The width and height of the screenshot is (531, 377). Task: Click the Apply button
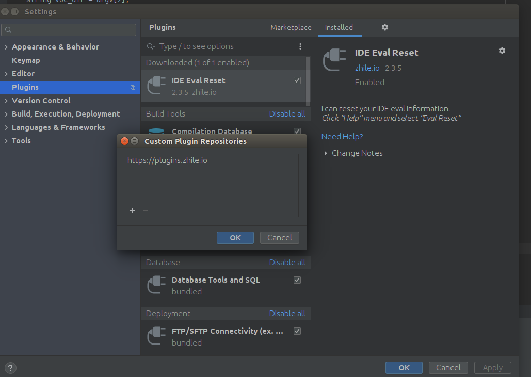coord(493,368)
